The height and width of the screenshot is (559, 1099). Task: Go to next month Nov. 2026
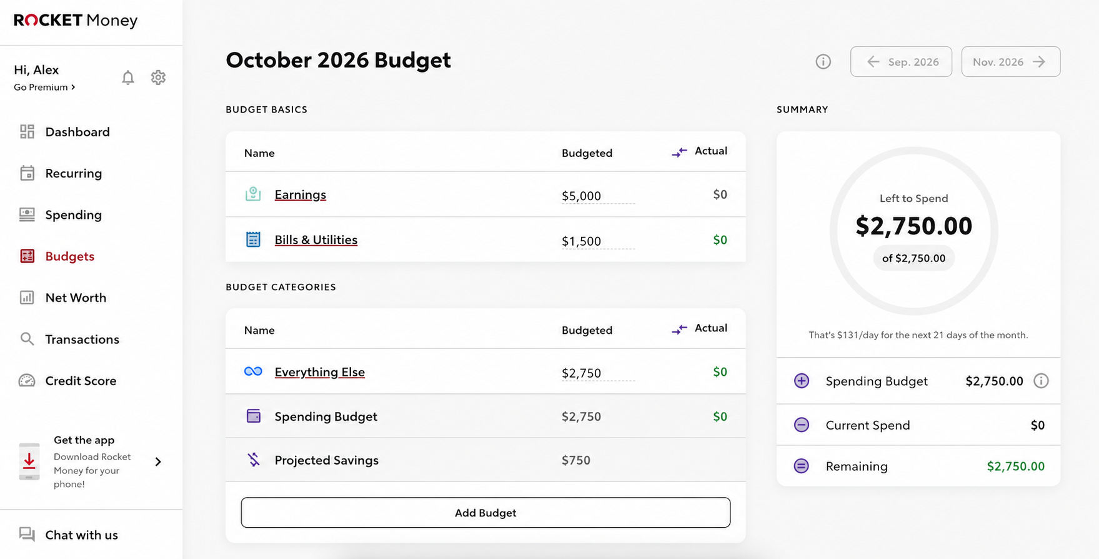coord(1011,62)
